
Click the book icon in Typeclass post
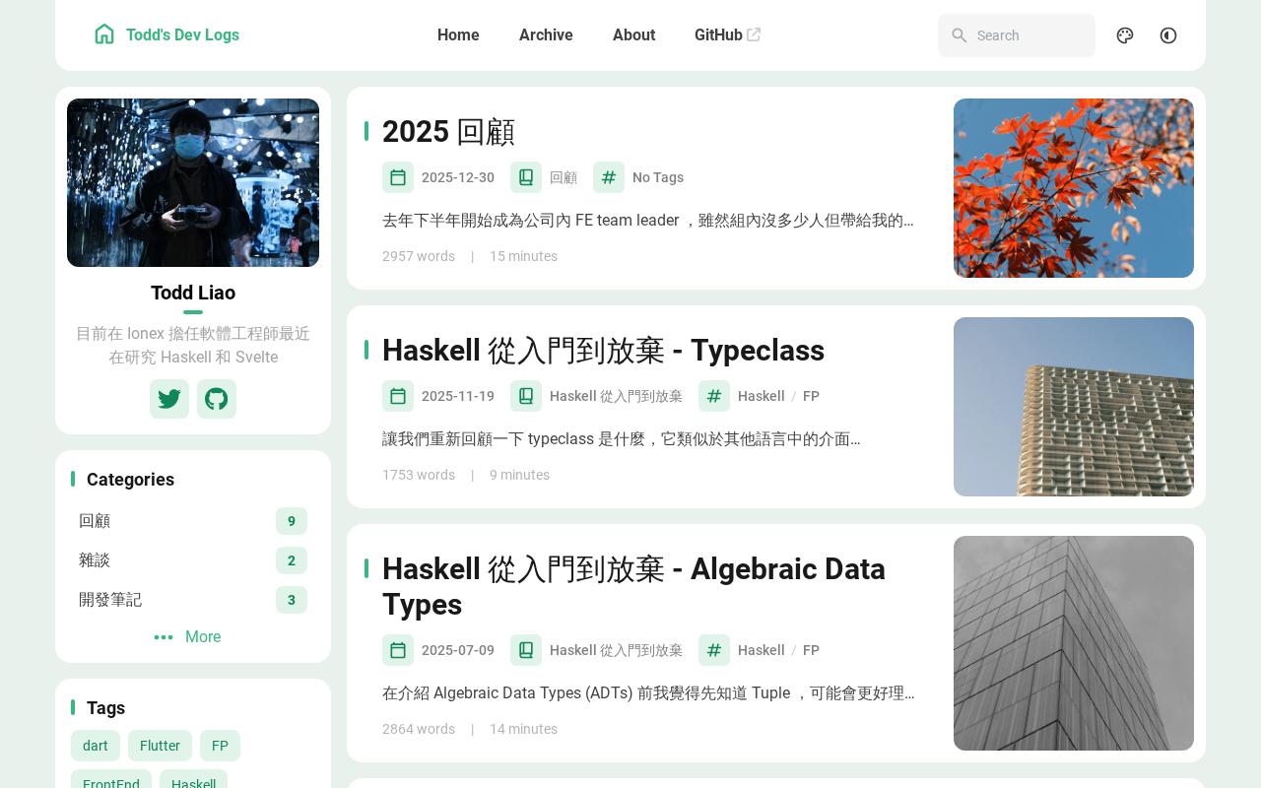pos(526,396)
